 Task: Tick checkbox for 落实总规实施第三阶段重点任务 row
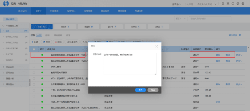[x=34, y=55]
